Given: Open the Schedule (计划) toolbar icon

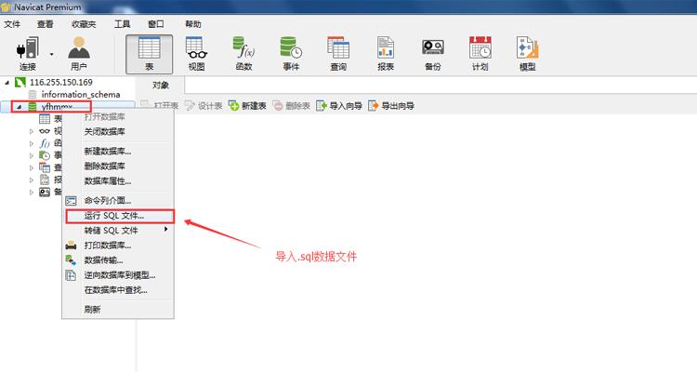Looking at the screenshot, I should [x=480, y=52].
